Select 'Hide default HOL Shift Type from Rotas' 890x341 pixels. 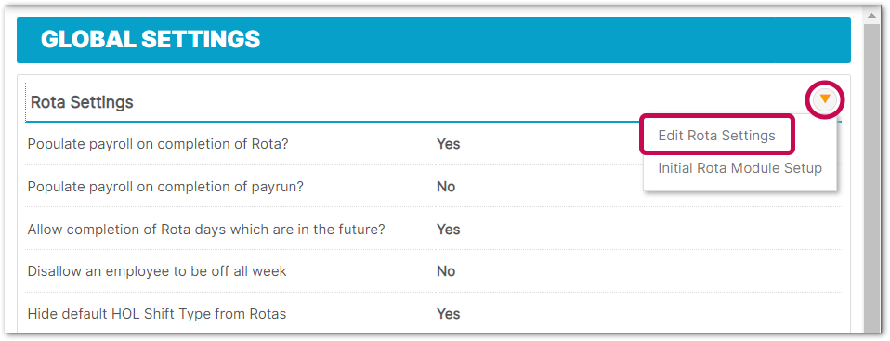tap(157, 314)
